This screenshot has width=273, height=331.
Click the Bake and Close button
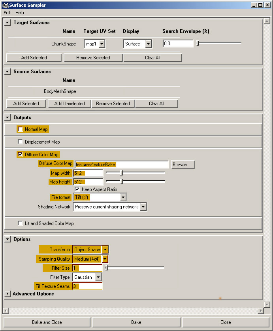(47, 322)
